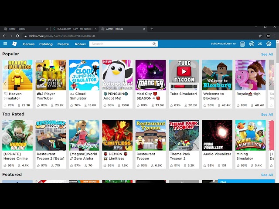Open Tube Tycoon game thumbnail
The height and width of the screenshot is (209, 279).
coord(184,75)
